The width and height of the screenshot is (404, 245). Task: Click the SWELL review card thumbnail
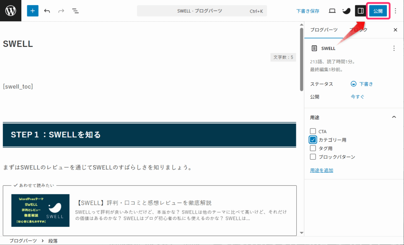(x=41, y=210)
